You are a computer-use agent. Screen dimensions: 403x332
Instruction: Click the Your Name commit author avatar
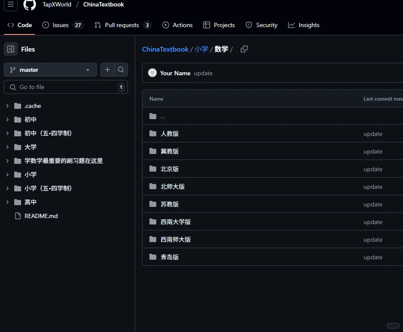click(x=152, y=73)
